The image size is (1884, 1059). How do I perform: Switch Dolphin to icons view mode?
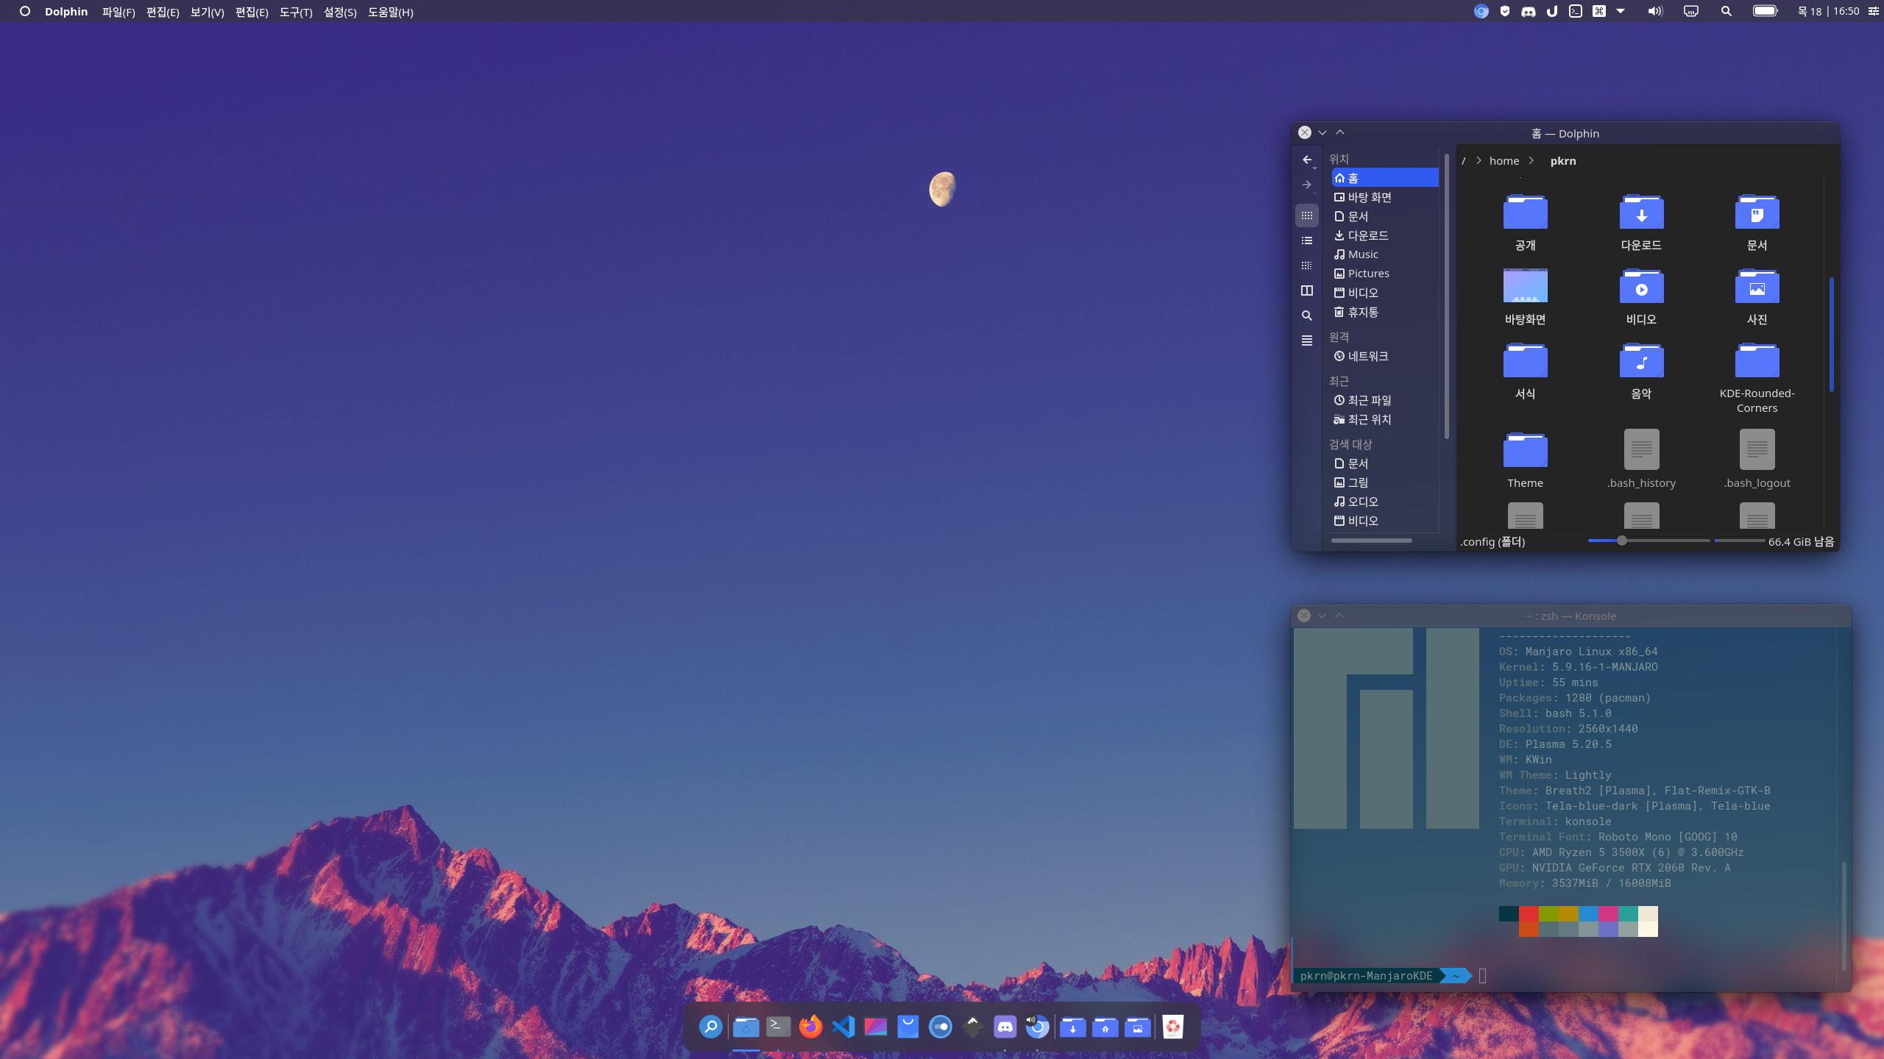pyautogui.click(x=1306, y=215)
